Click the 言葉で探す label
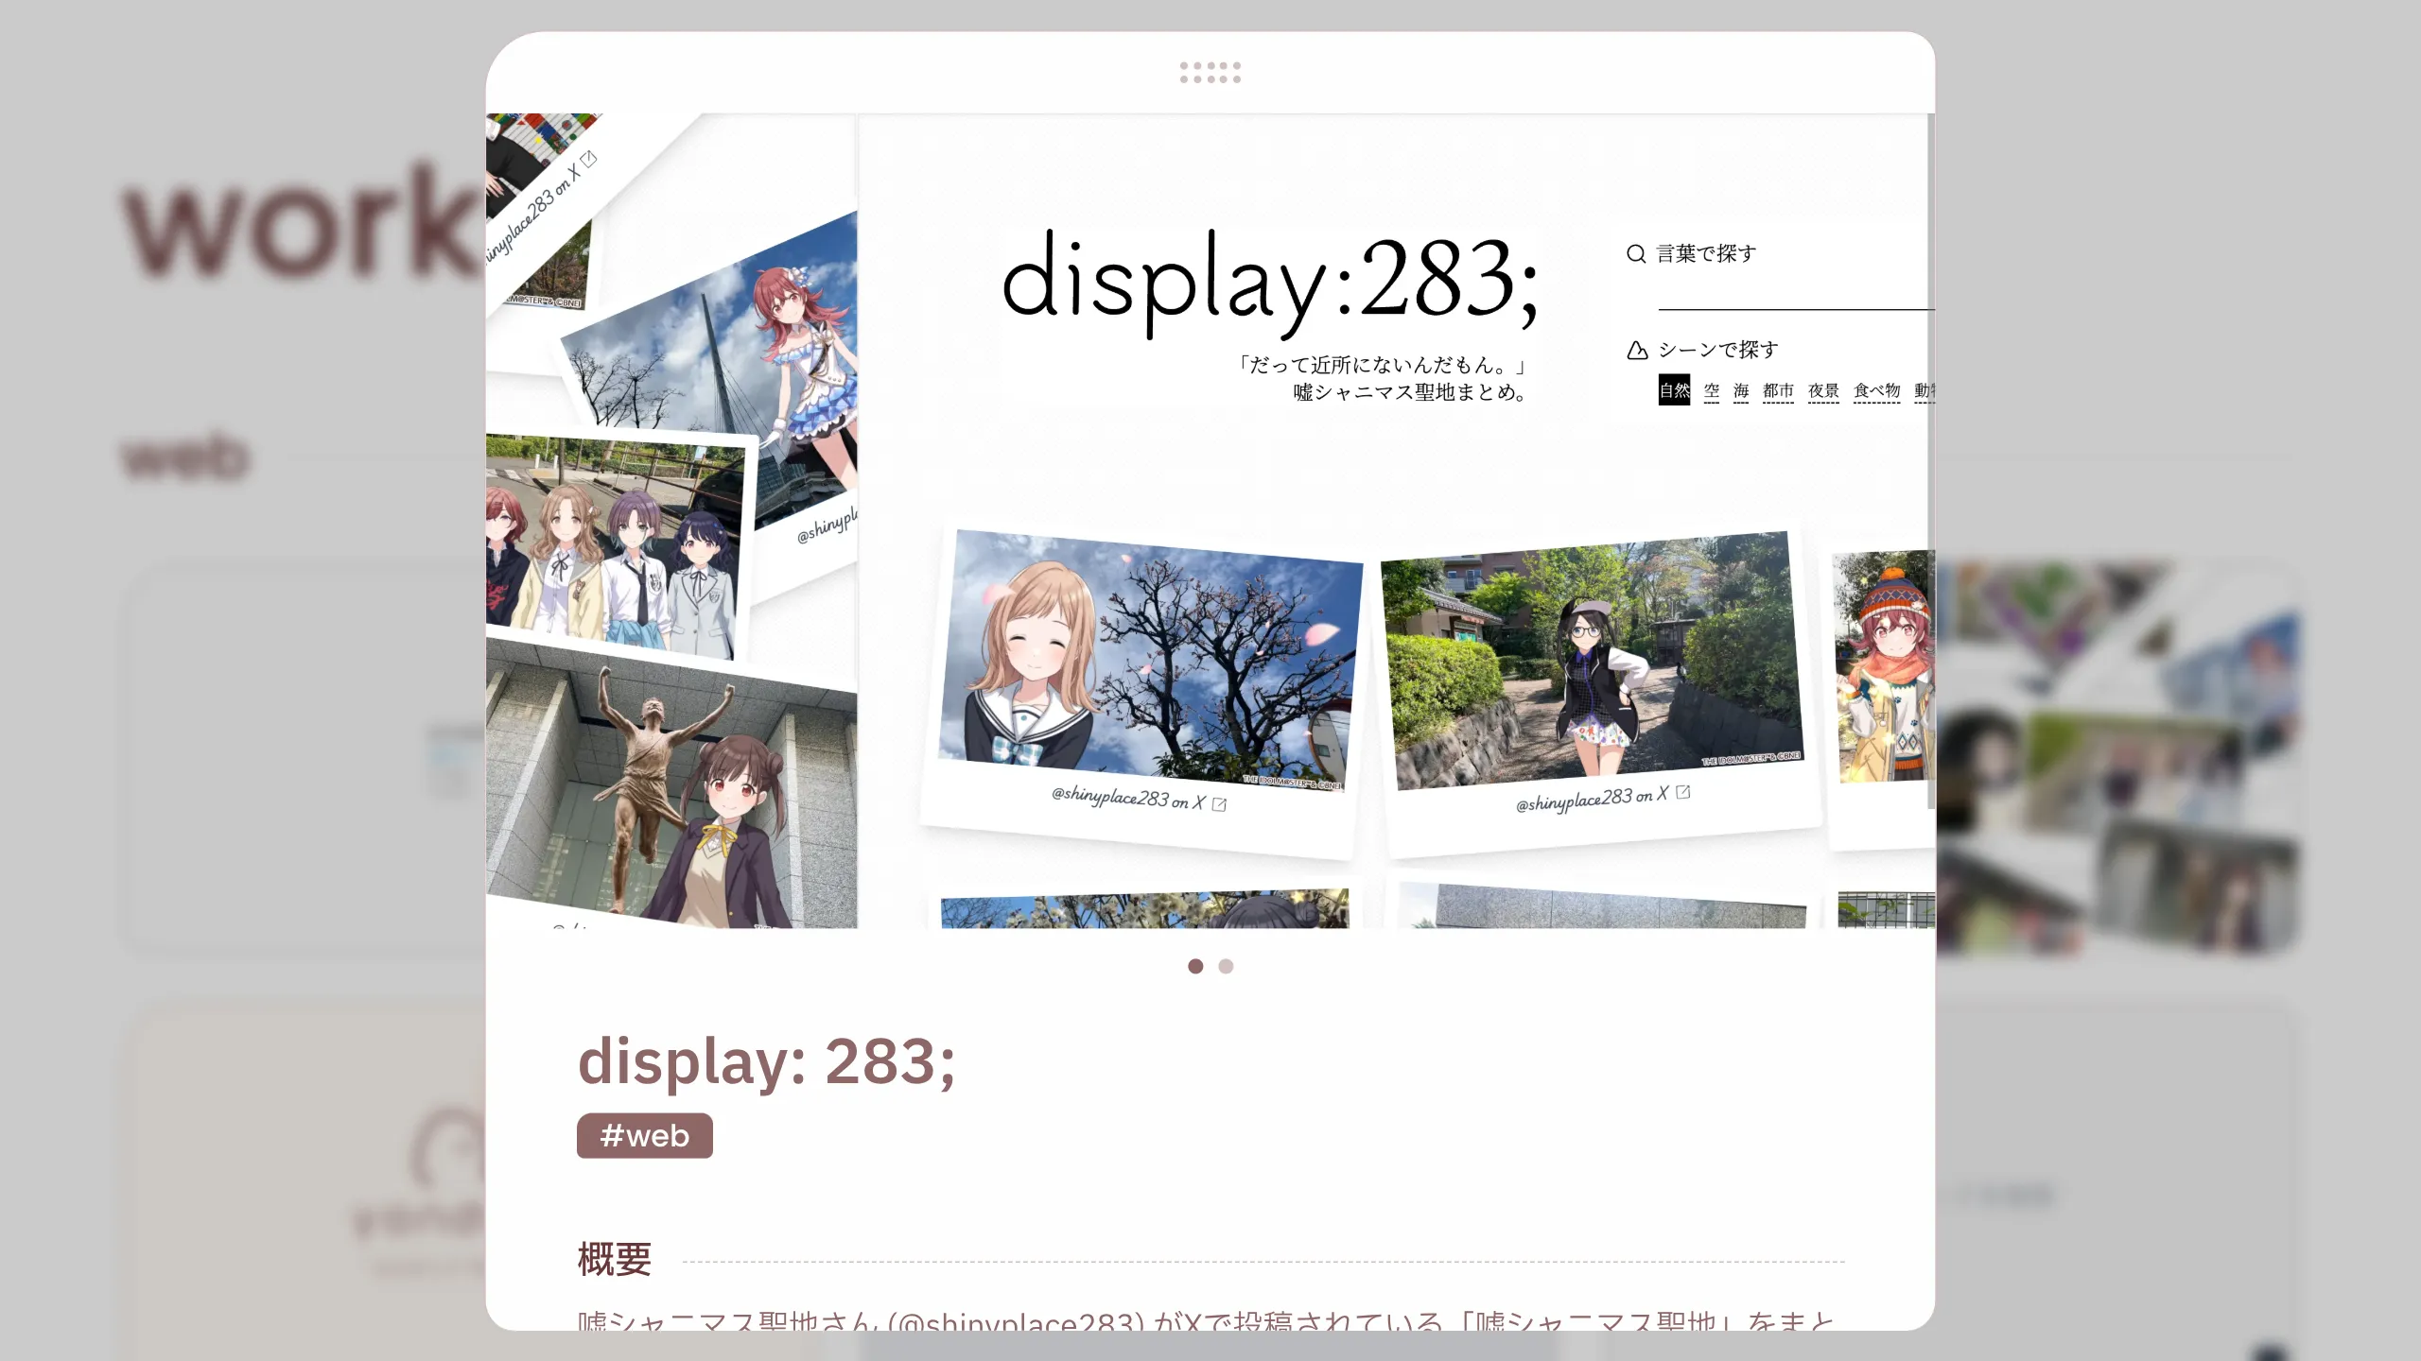Screen dimensions: 2421x1361 (x=1706, y=253)
